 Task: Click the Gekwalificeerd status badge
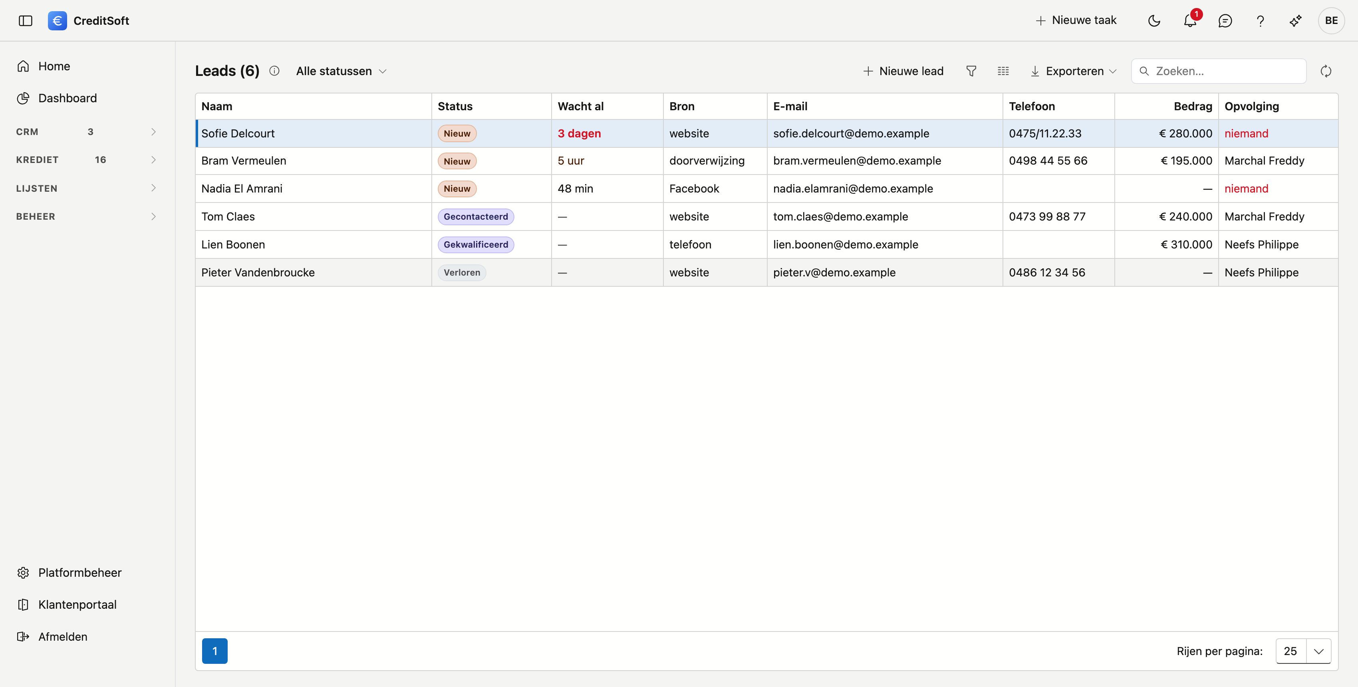click(476, 244)
